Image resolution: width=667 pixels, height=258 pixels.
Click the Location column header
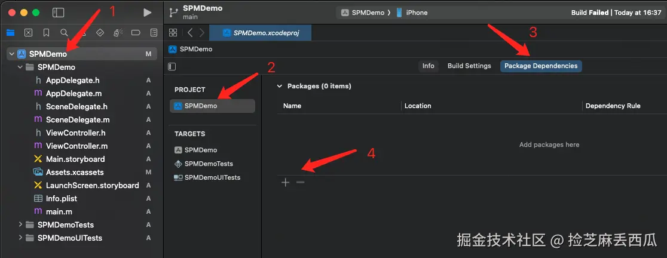(418, 106)
